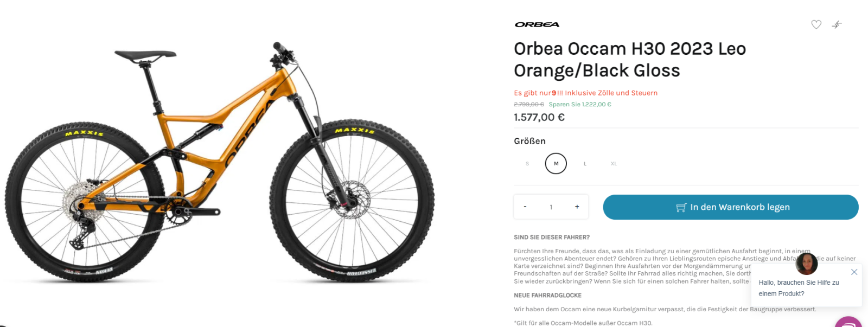Click the "NEUE FAHRRADGLOCKE" heading

(x=547, y=296)
